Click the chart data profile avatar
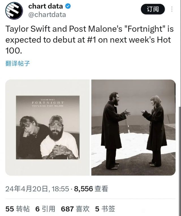Viewport: 181px width, 216px height. point(14,10)
